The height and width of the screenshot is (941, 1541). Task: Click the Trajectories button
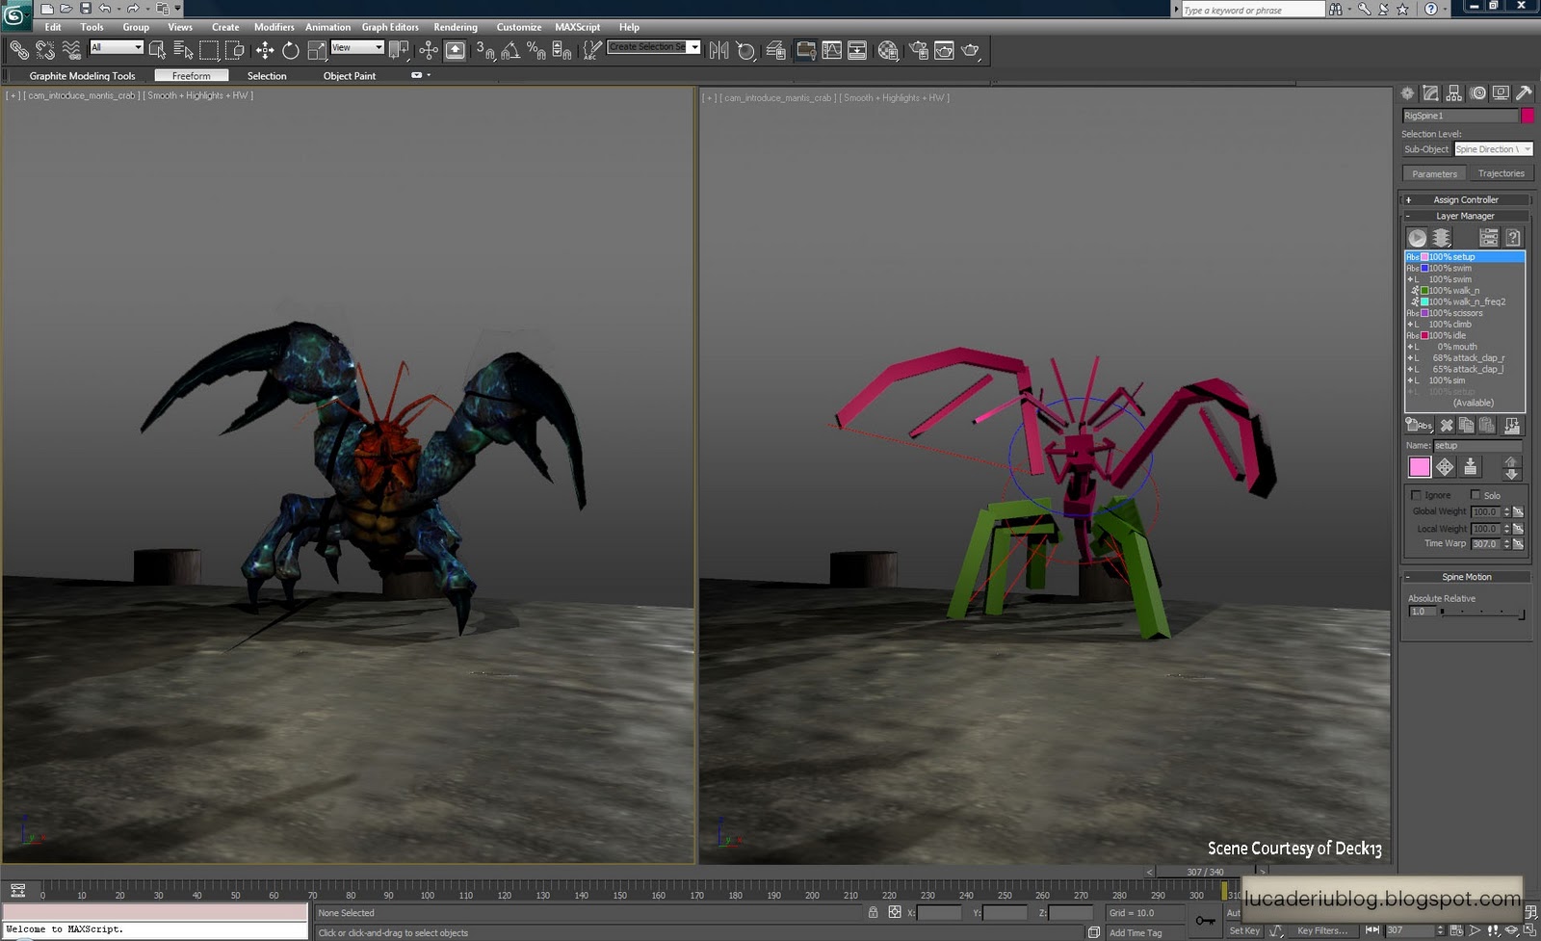(x=1501, y=173)
